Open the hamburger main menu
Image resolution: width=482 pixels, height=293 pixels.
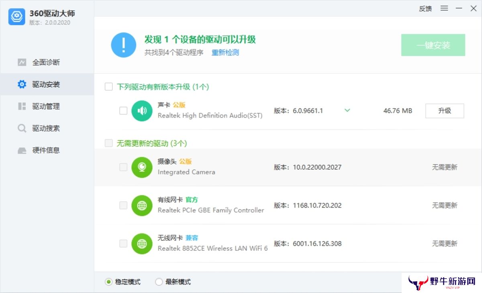tap(444, 8)
